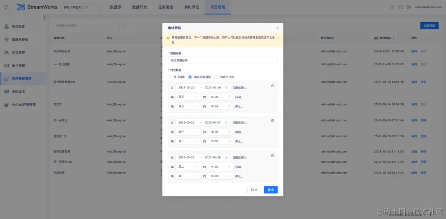Dismiss the yellow warning banner
The image size is (446, 219).
click(x=278, y=37)
